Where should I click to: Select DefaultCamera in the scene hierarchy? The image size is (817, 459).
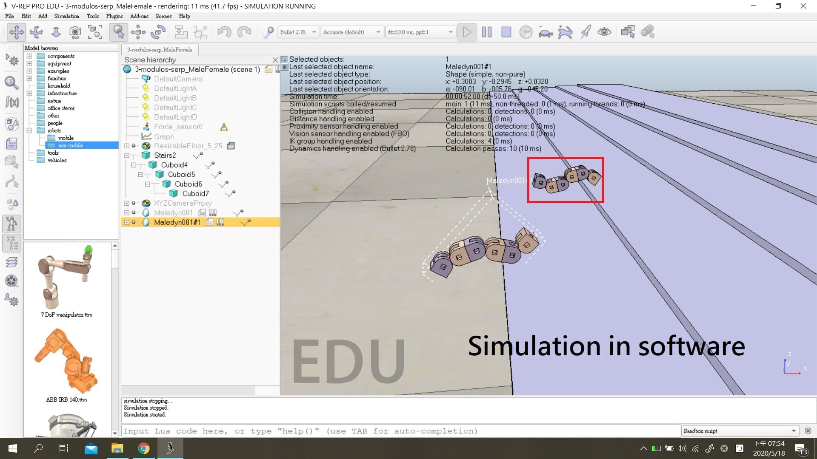178,79
